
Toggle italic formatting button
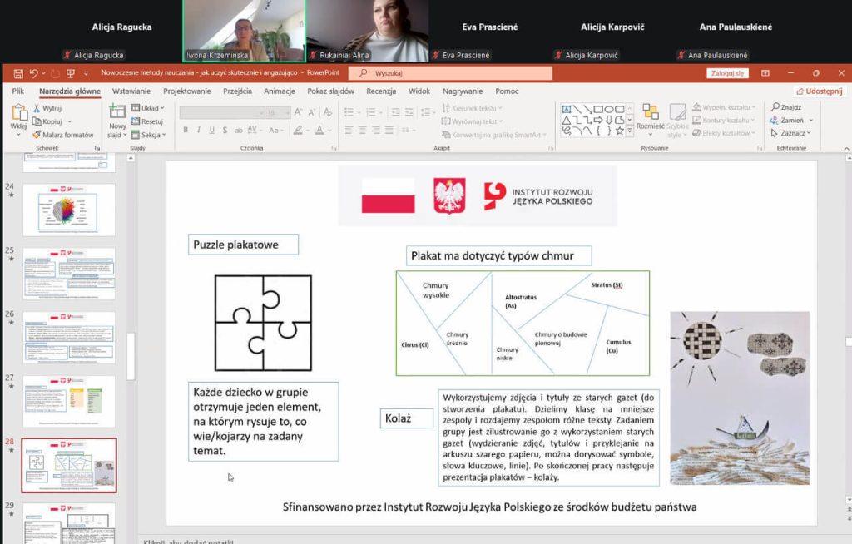(198, 130)
